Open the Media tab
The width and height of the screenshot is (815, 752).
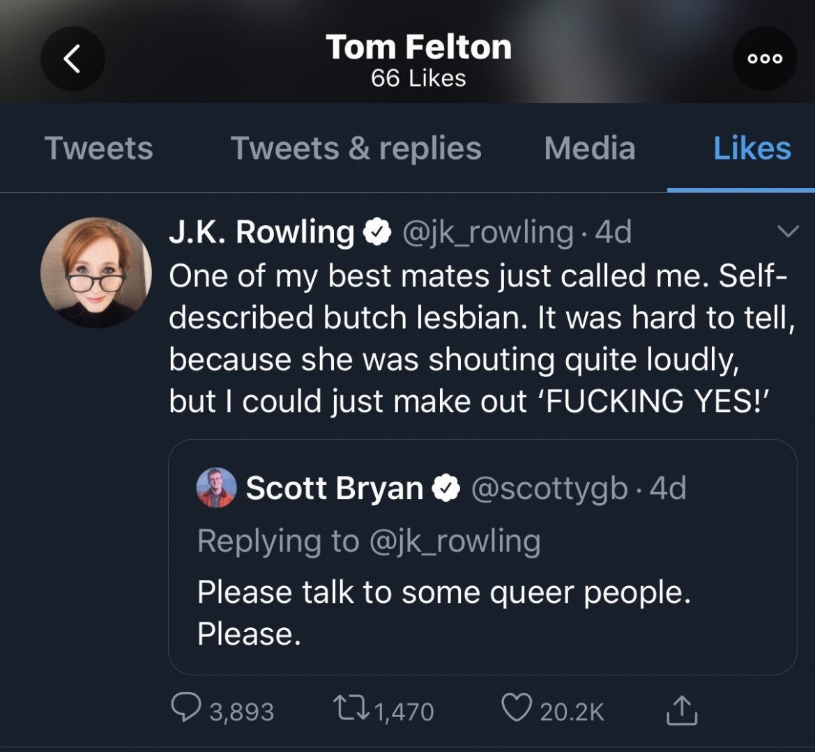(x=589, y=148)
